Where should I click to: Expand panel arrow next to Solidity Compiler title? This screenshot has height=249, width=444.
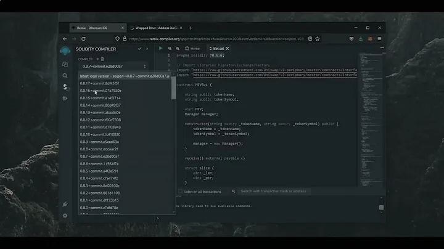[x=147, y=49]
